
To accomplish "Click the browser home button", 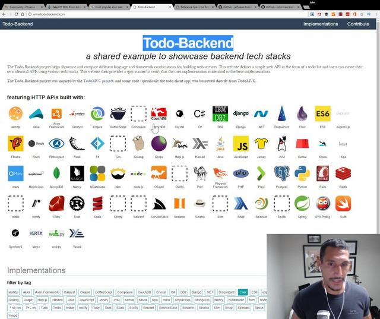I will (x=23, y=14).
